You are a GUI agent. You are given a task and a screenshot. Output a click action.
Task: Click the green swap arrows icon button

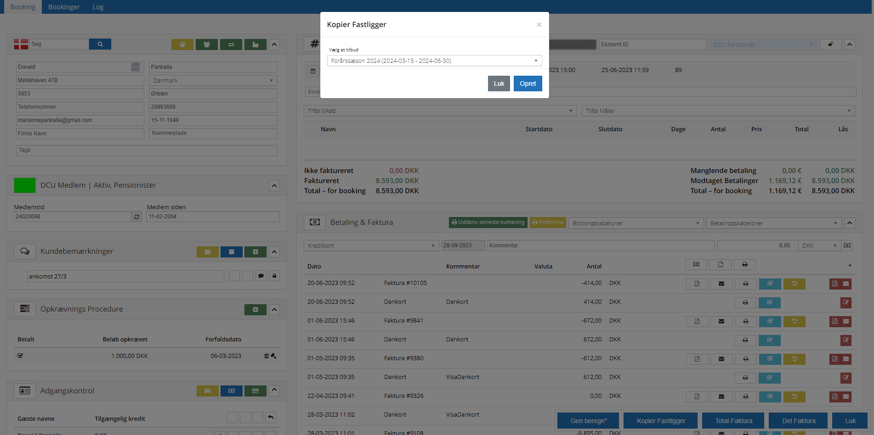pos(231,45)
